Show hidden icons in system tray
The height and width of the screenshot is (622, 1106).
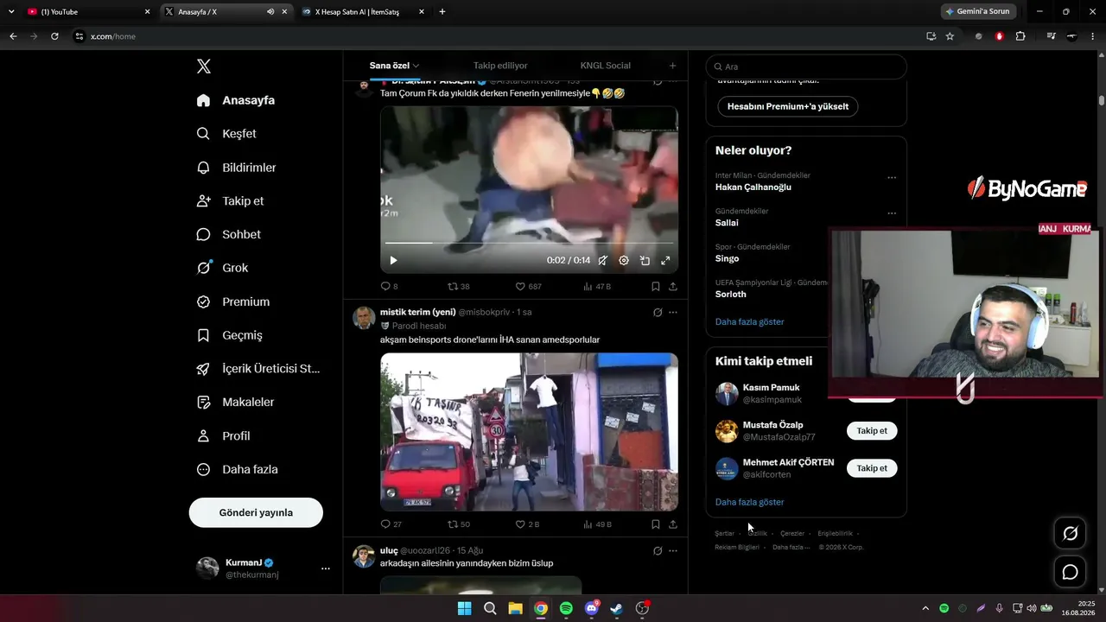tap(925, 608)
